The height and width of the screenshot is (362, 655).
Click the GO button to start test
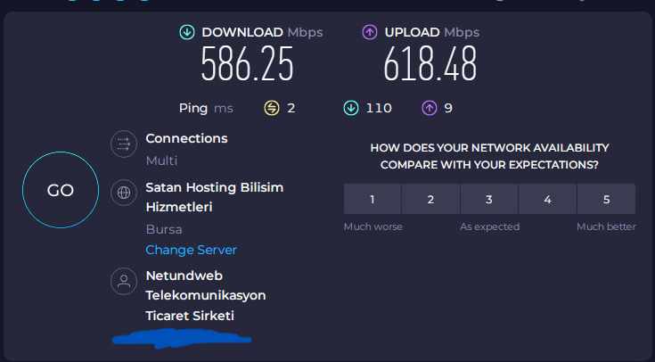[x=61, y=190]
